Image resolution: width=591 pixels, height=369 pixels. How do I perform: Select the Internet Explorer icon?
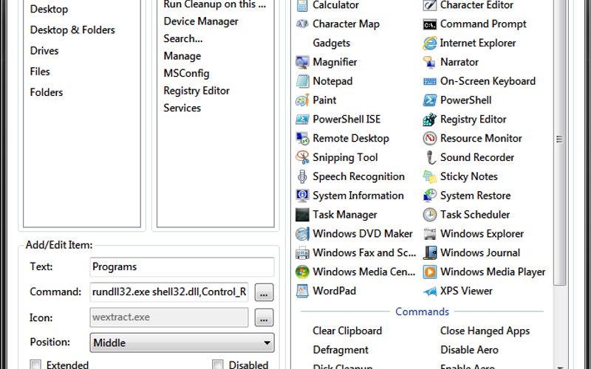click(x=430, y=44)
